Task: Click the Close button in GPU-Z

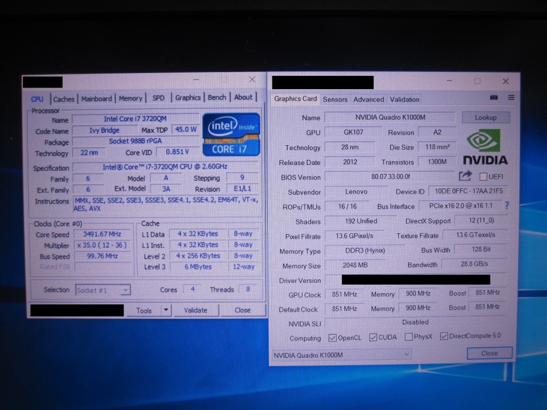Action: pos(489,353)
